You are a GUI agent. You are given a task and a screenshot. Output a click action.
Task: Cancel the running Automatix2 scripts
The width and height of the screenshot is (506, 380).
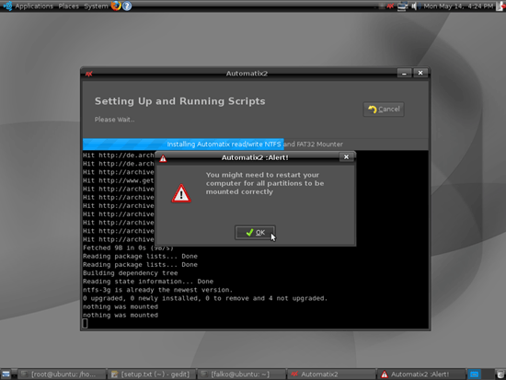[384, 109]
